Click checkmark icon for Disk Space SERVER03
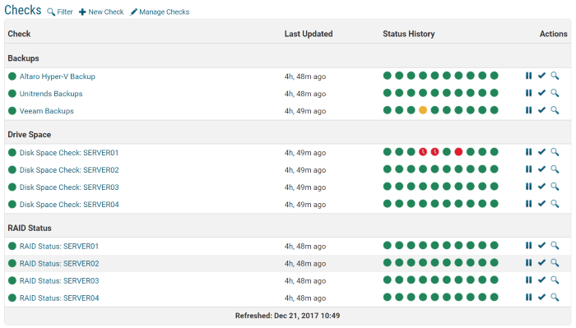 (x=541, y=187)
